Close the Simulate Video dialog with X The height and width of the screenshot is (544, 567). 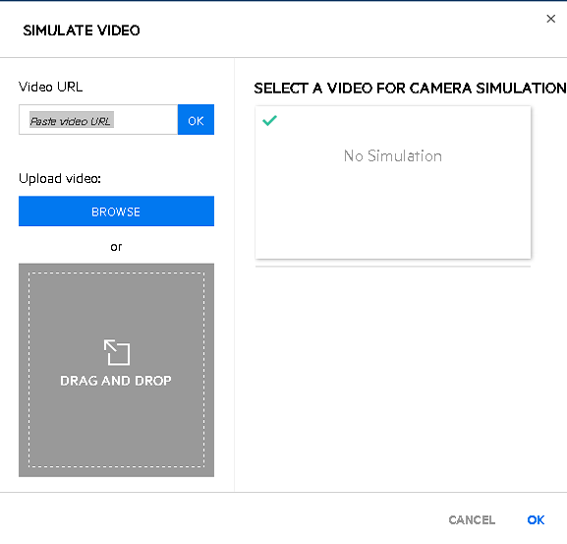click(550, 19)
